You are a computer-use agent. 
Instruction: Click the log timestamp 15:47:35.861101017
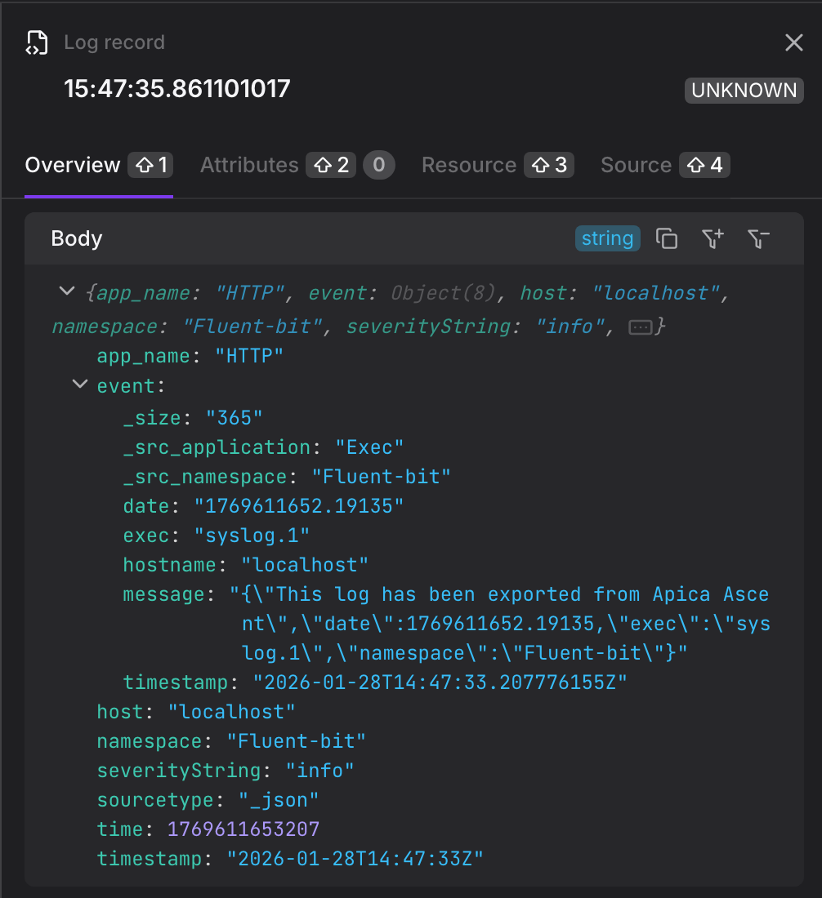tap(177, 88)
